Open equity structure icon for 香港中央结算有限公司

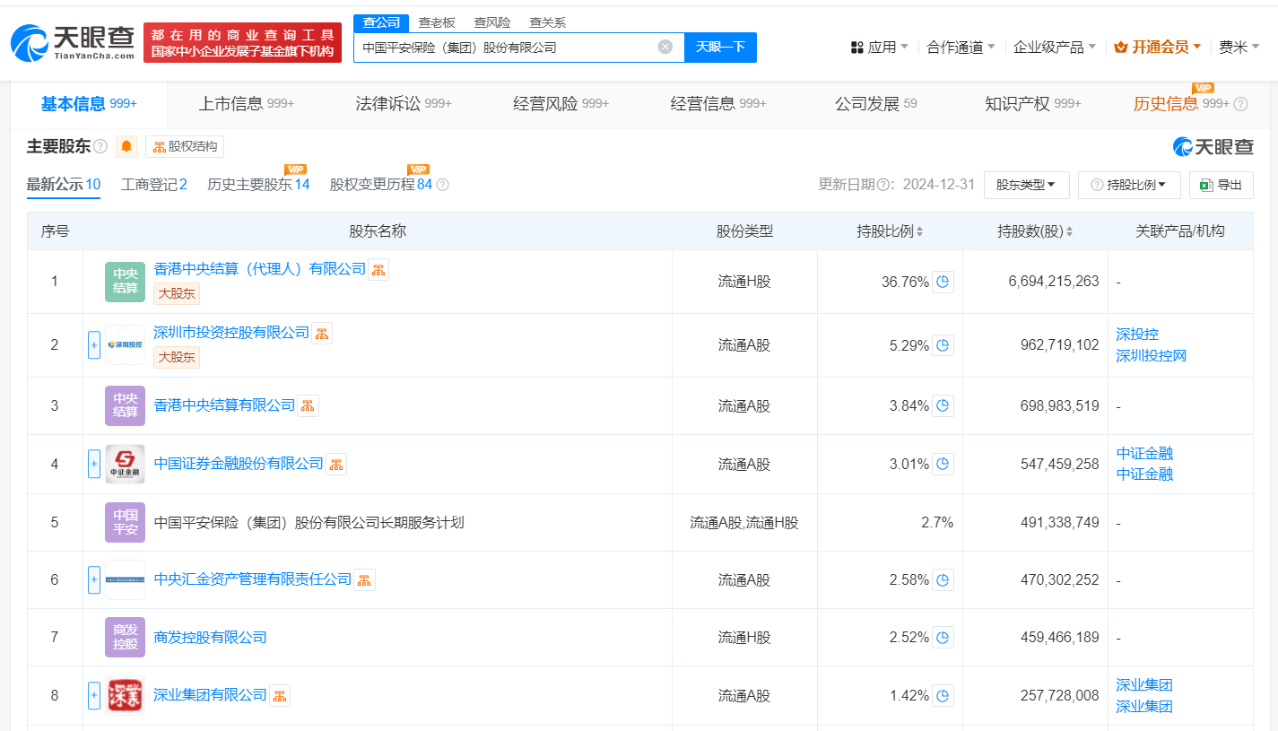(x=308, y=405)
